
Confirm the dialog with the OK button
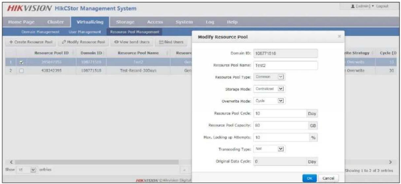(309, 178)
